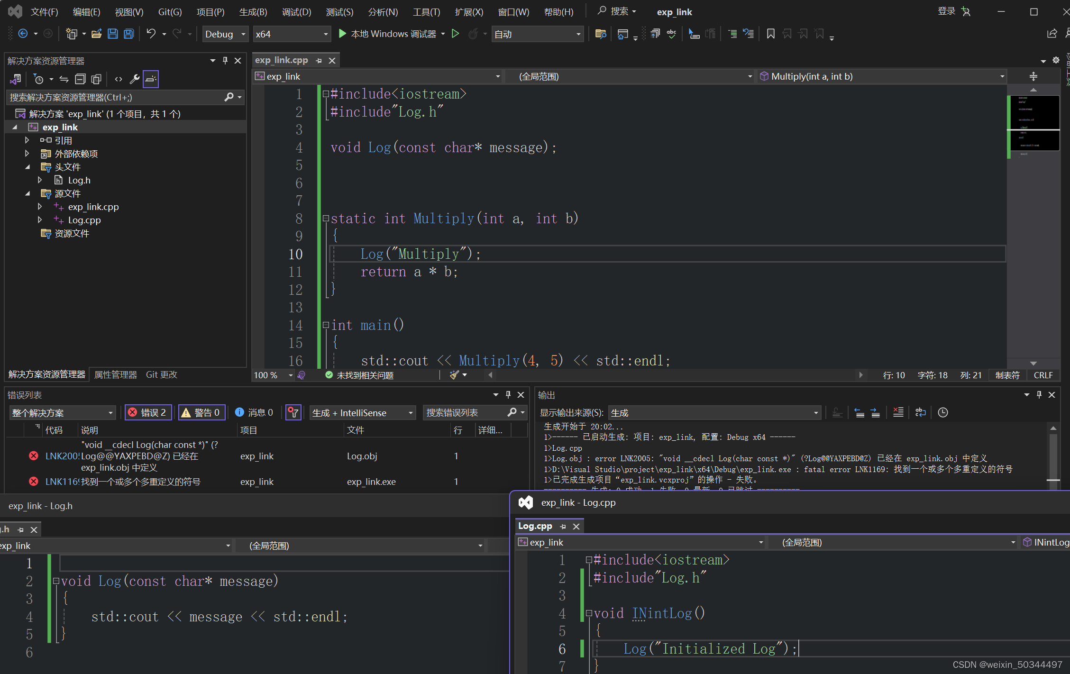Screen dimensions: 1070x674
Task: Toggle the Messages 0 filter
Action: tap(255, 412)
